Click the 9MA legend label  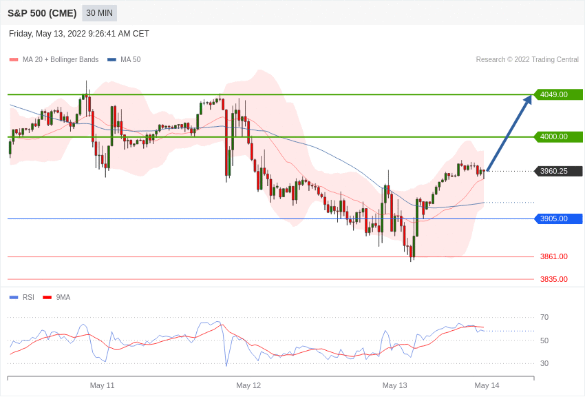click(x=63, y=297)
